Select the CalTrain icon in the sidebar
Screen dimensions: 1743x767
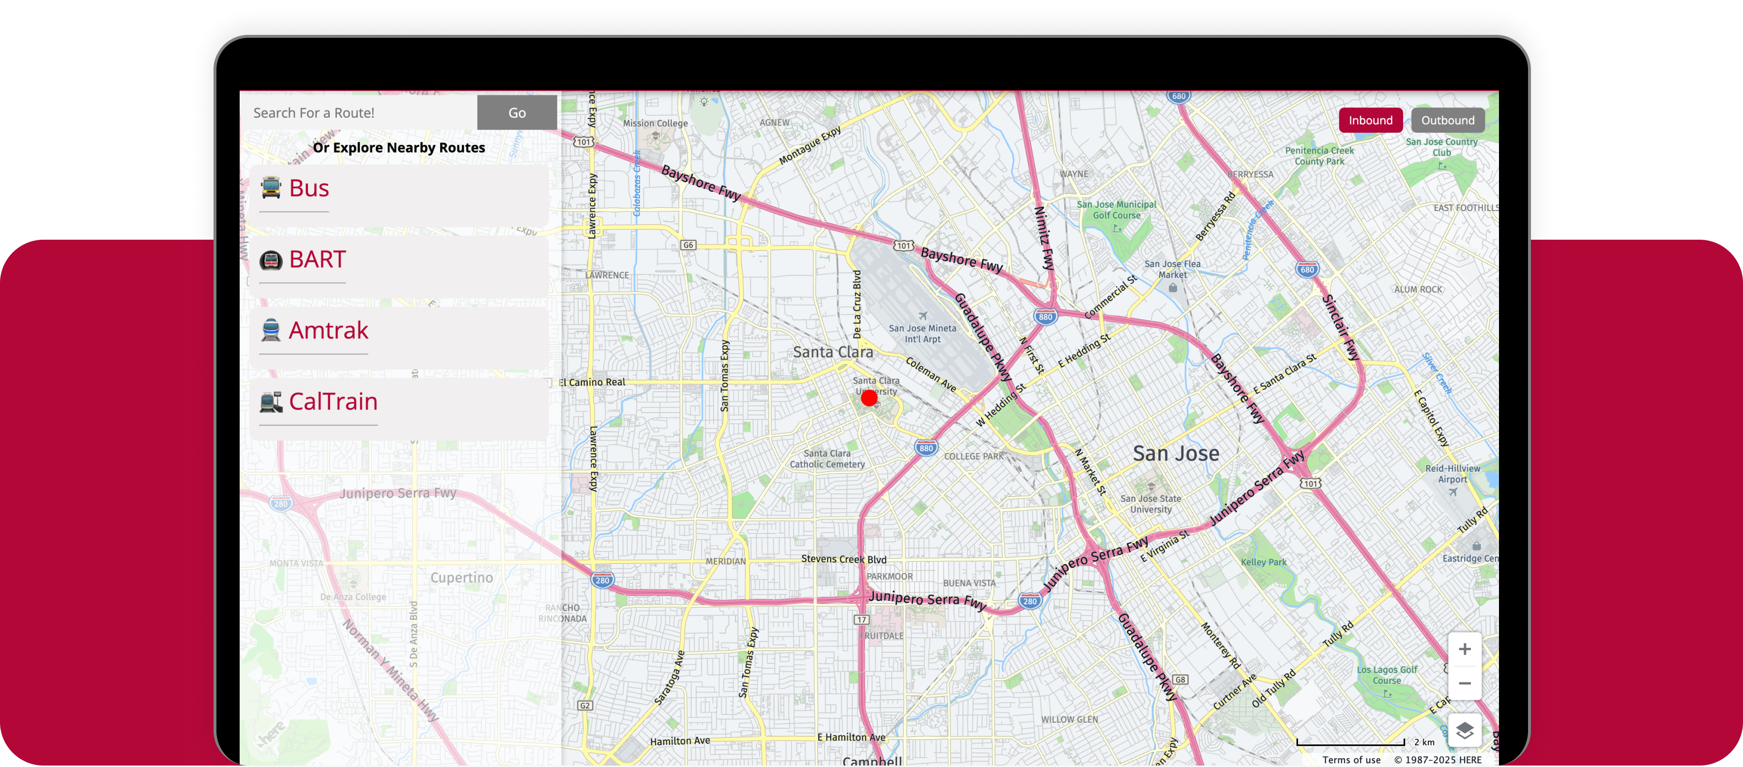click(x=270, y=401)
